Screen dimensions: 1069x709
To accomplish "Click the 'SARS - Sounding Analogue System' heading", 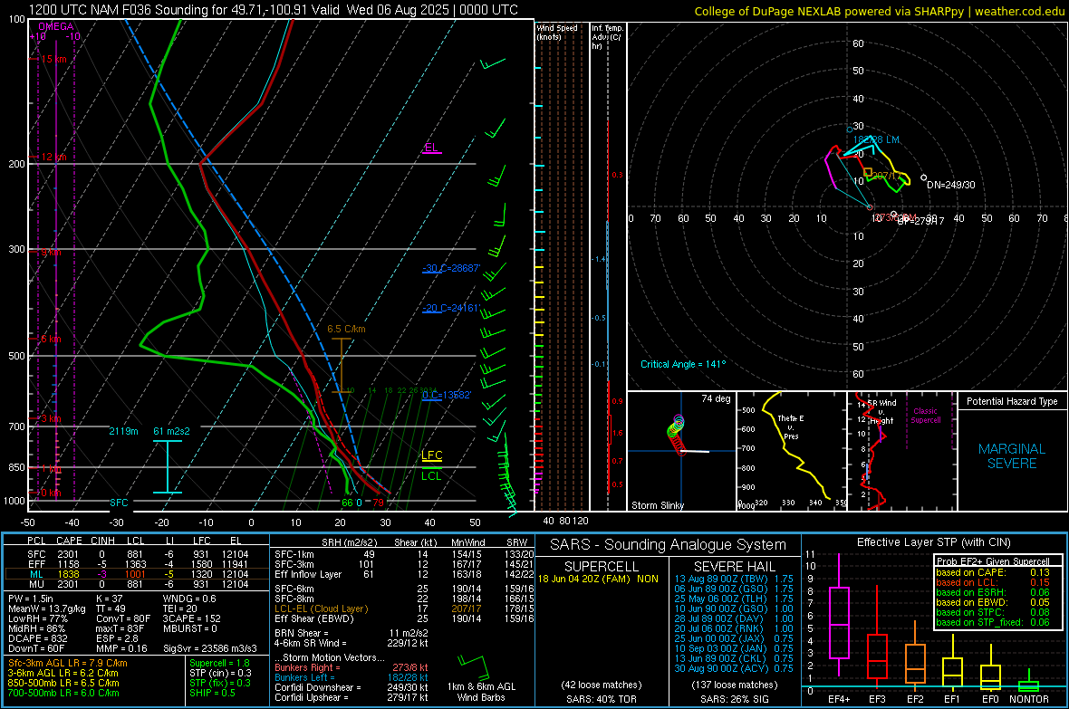I will (x=669, y=545).
